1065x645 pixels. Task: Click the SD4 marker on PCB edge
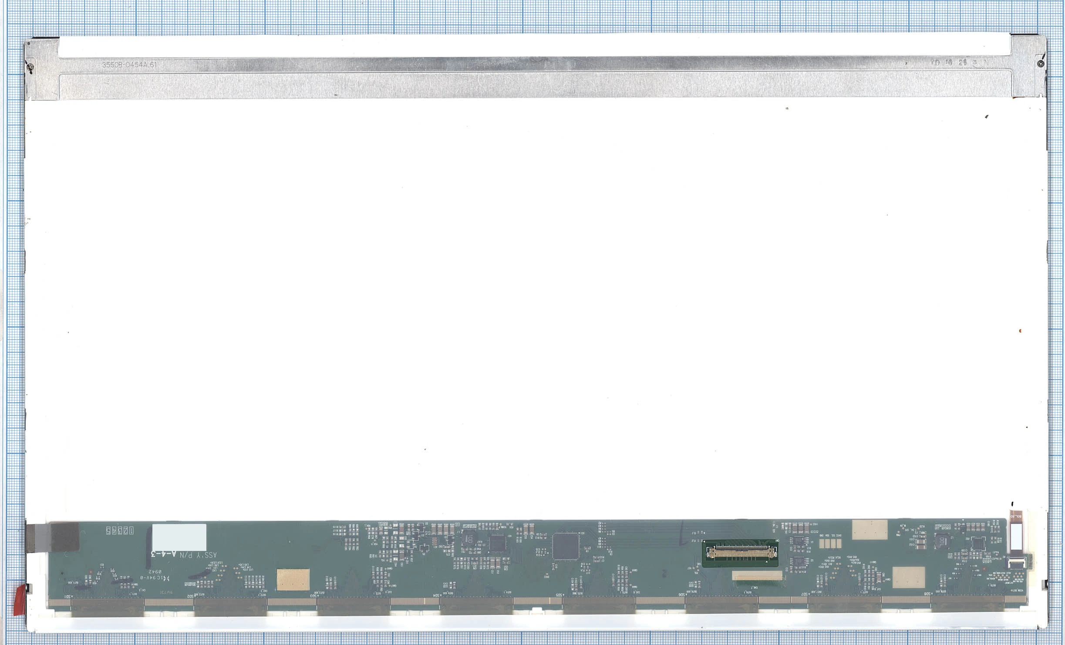point(436,595)
